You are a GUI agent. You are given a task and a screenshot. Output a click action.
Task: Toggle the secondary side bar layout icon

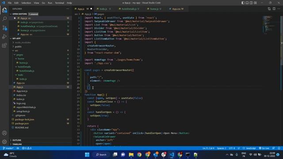(x=251, y=3)
